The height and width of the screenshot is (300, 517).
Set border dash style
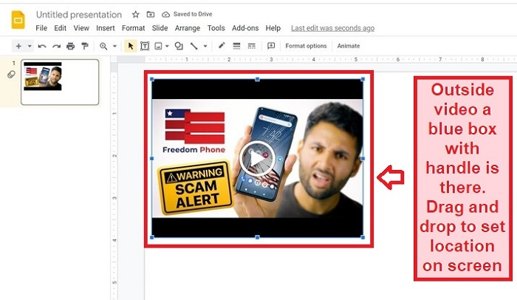tap(252, 46)
